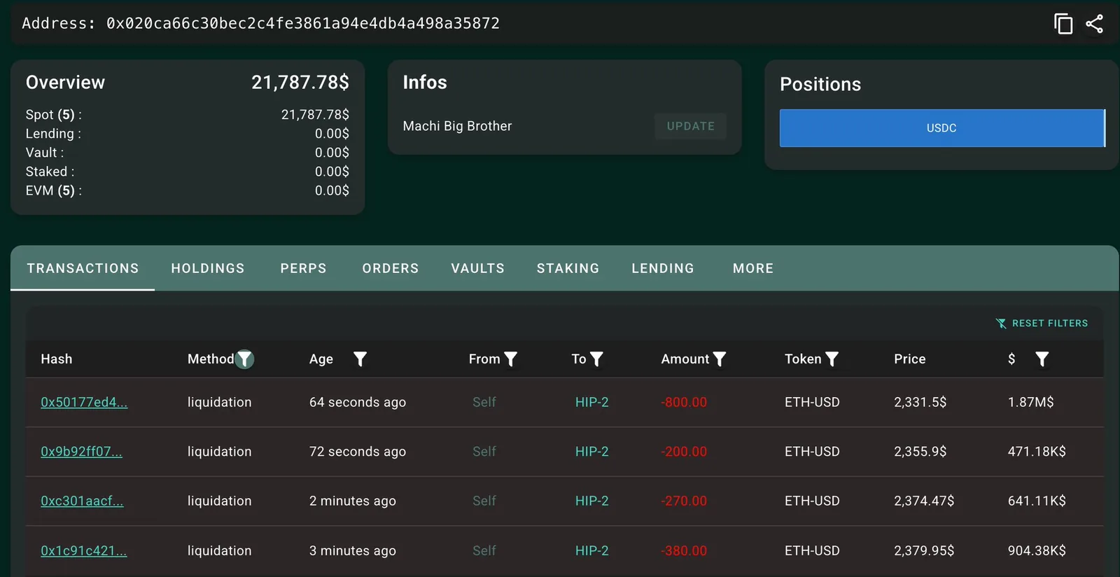Share this address page
The width and height of the screenshot is (1120, 577).
click(x=1094, y=24)
